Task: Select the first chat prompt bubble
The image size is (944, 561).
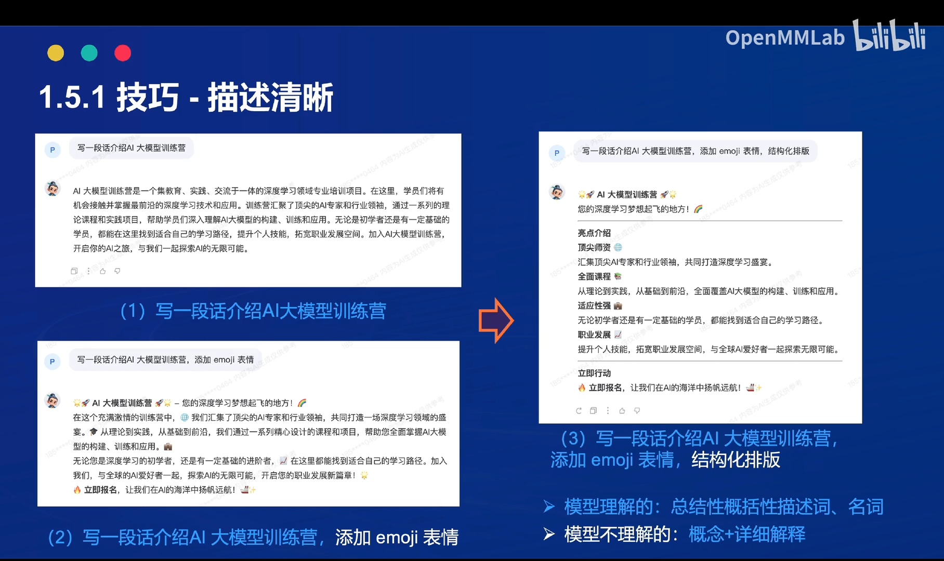Action: [x=131, y=148]
